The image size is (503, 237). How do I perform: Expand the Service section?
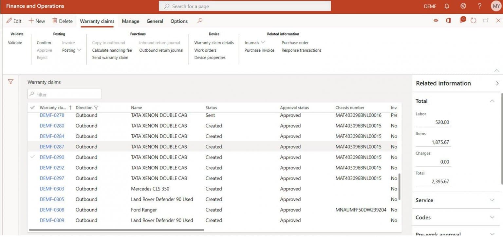coord(455,200)
